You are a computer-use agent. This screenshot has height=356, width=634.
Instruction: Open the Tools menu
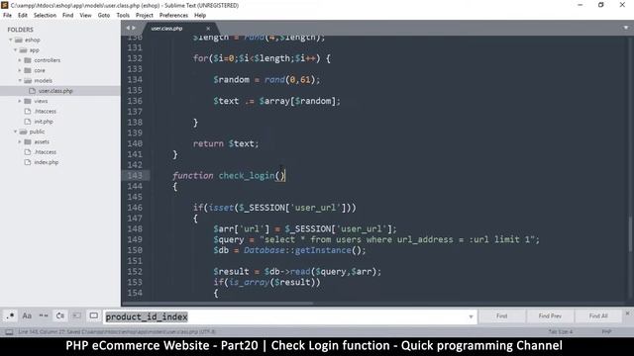pyautogui.click(x=123, y=15)
